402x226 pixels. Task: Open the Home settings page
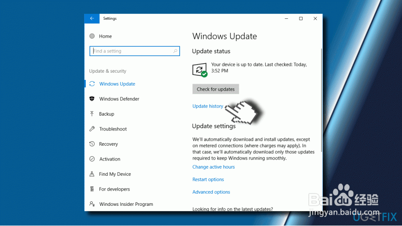coord(105,36)
